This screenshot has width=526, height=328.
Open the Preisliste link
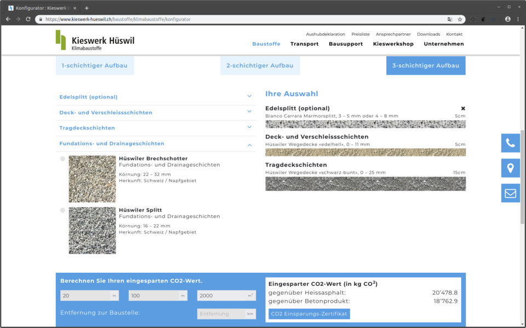(x=361, y=34)
